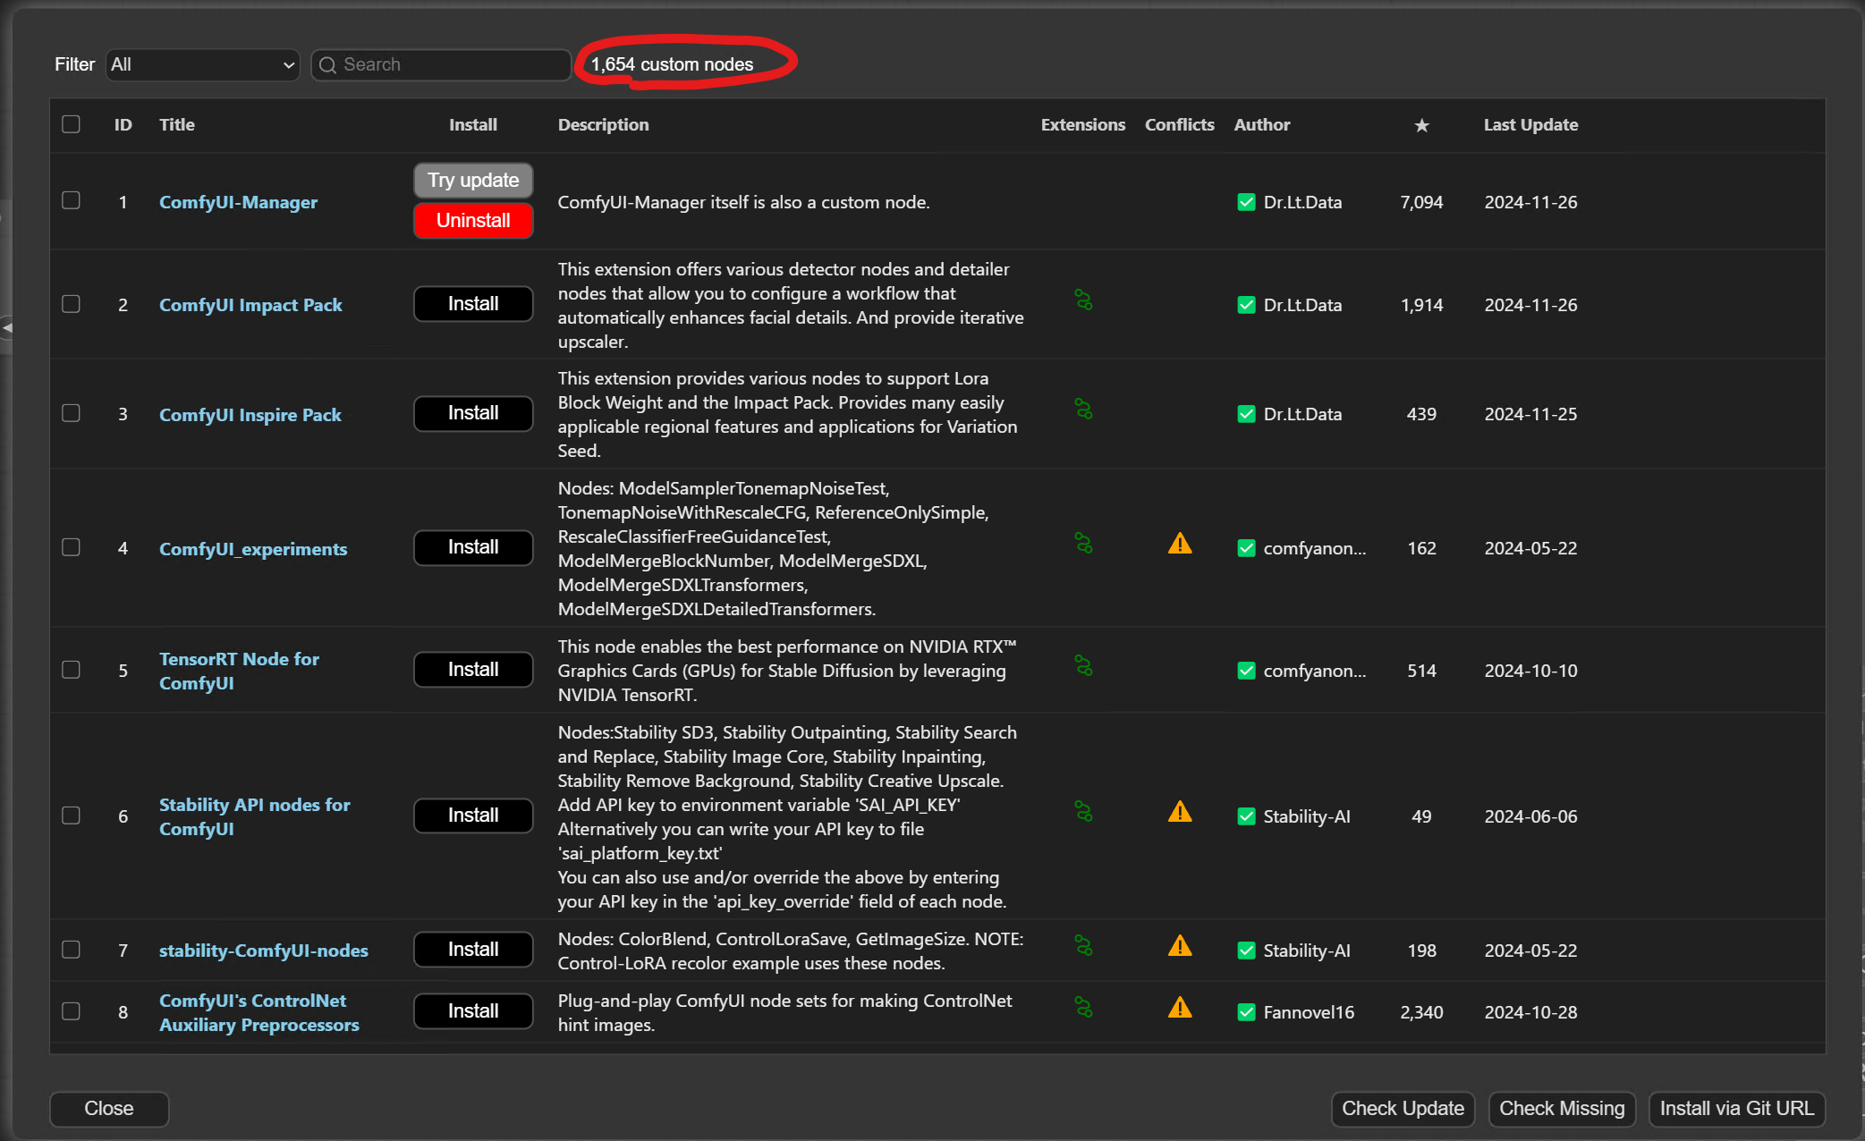Click the conflict warning icon for stability-ComfyUI-nodes

tap(1180, 946)
